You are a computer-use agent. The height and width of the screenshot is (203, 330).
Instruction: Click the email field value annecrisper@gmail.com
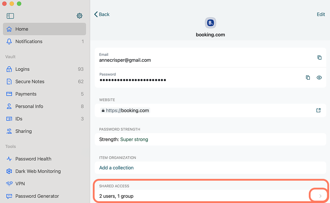click(x=125, y=60)
